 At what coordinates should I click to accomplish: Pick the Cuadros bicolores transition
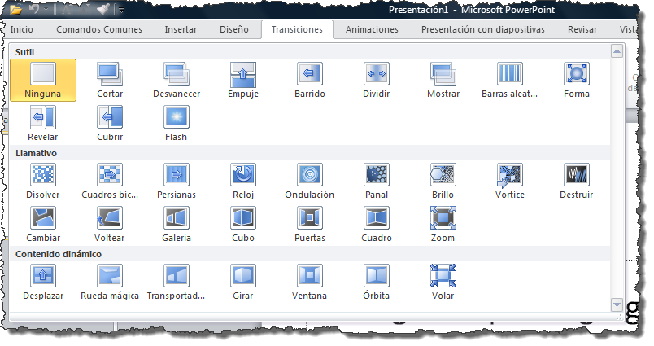pyautogui.click(x=110, y=181)
